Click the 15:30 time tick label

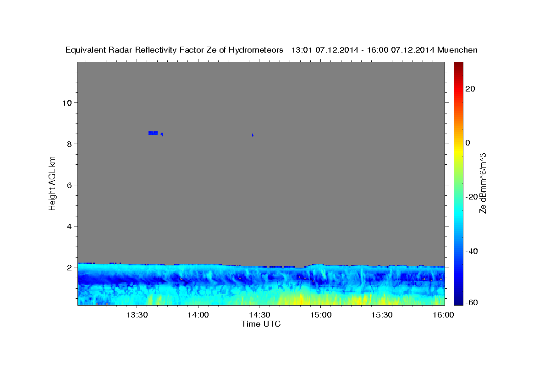click(381, 315)
